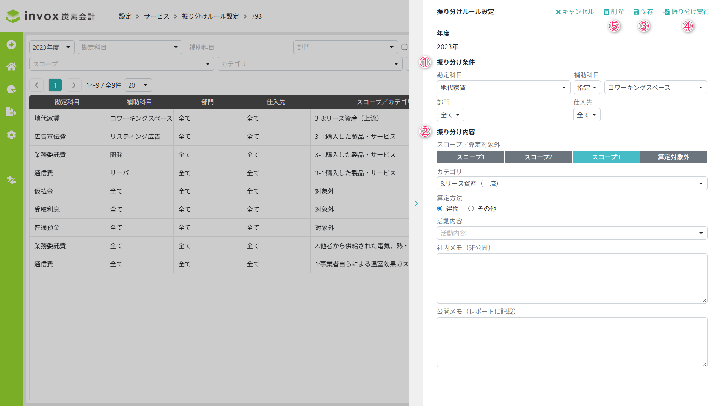Viewport: 728px width, 406px height.
Task: Click 1:事業者自らによる温室効果ガス cell
Action: [360, 264]
